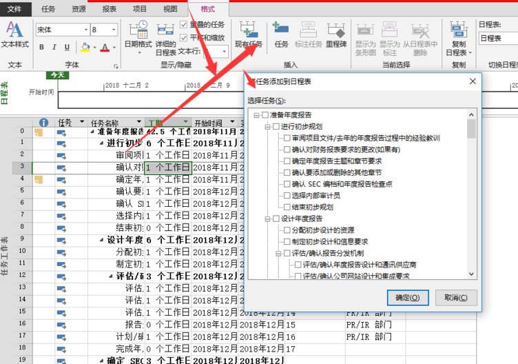Check 确认对财务报表要求的更改 checkbox

pyautogui.click(x=287, y=150)
